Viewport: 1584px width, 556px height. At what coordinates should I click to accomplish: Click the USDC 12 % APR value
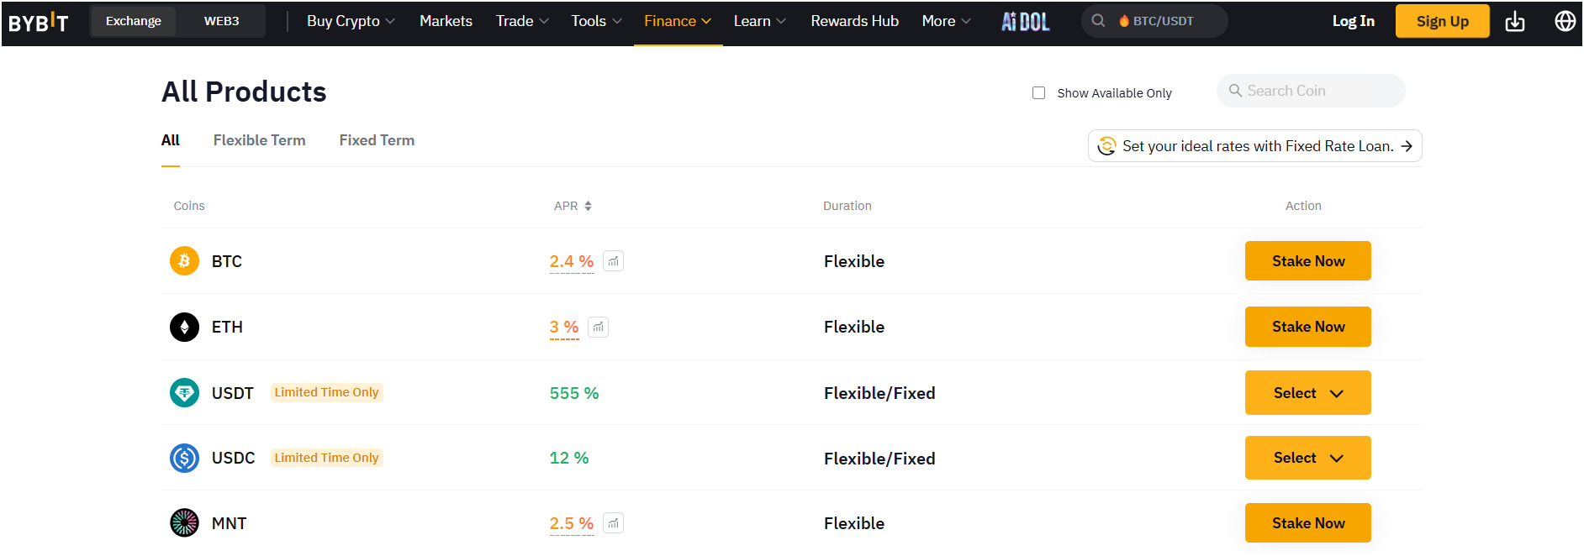pyautogui.click(x=569, y=458)
